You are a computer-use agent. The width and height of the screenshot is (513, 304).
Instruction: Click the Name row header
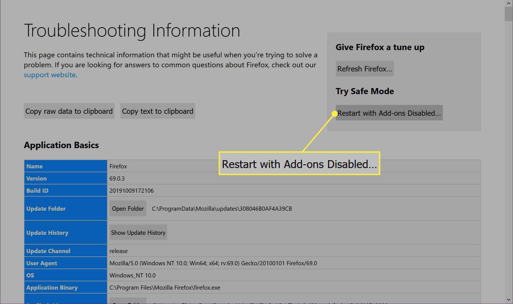66,166
